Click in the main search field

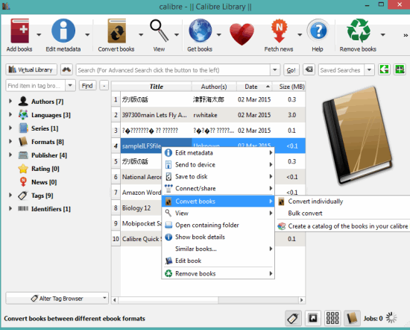click(173, 70)
